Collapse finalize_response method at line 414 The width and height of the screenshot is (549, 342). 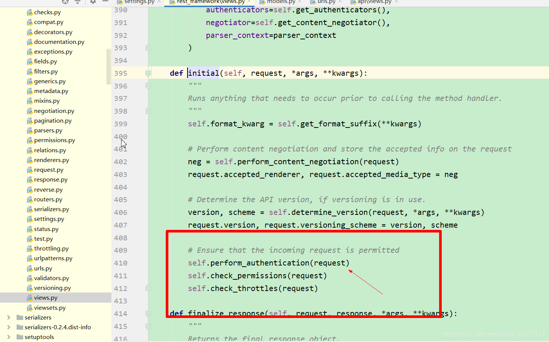(x=148, y=313)
